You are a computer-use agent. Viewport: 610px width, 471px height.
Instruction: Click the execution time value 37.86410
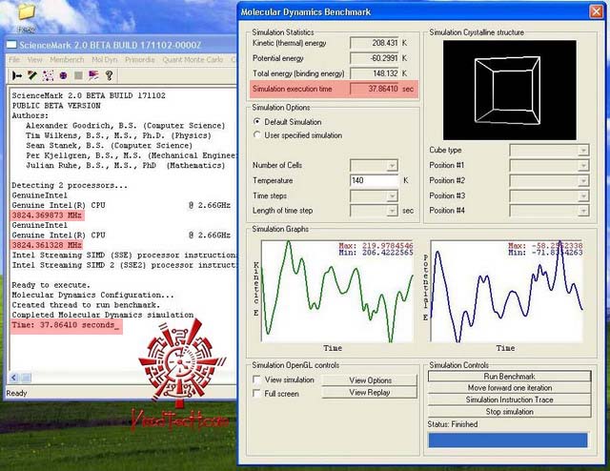[x=375, y=89]
